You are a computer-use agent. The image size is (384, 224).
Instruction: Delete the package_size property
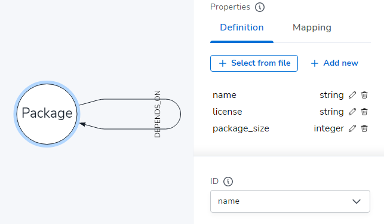(364, 128)
